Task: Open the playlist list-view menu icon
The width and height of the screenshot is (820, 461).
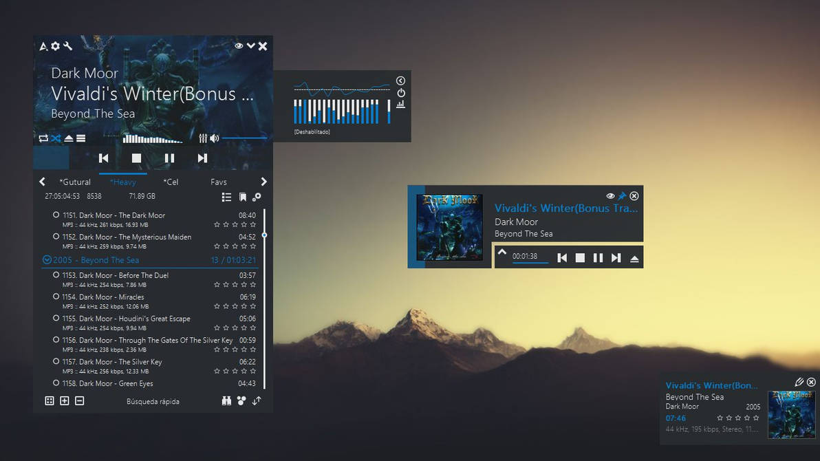Action: click(226, 197)
